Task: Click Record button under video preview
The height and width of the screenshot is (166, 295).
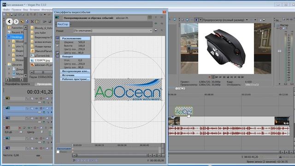Action: pos(209,77)
